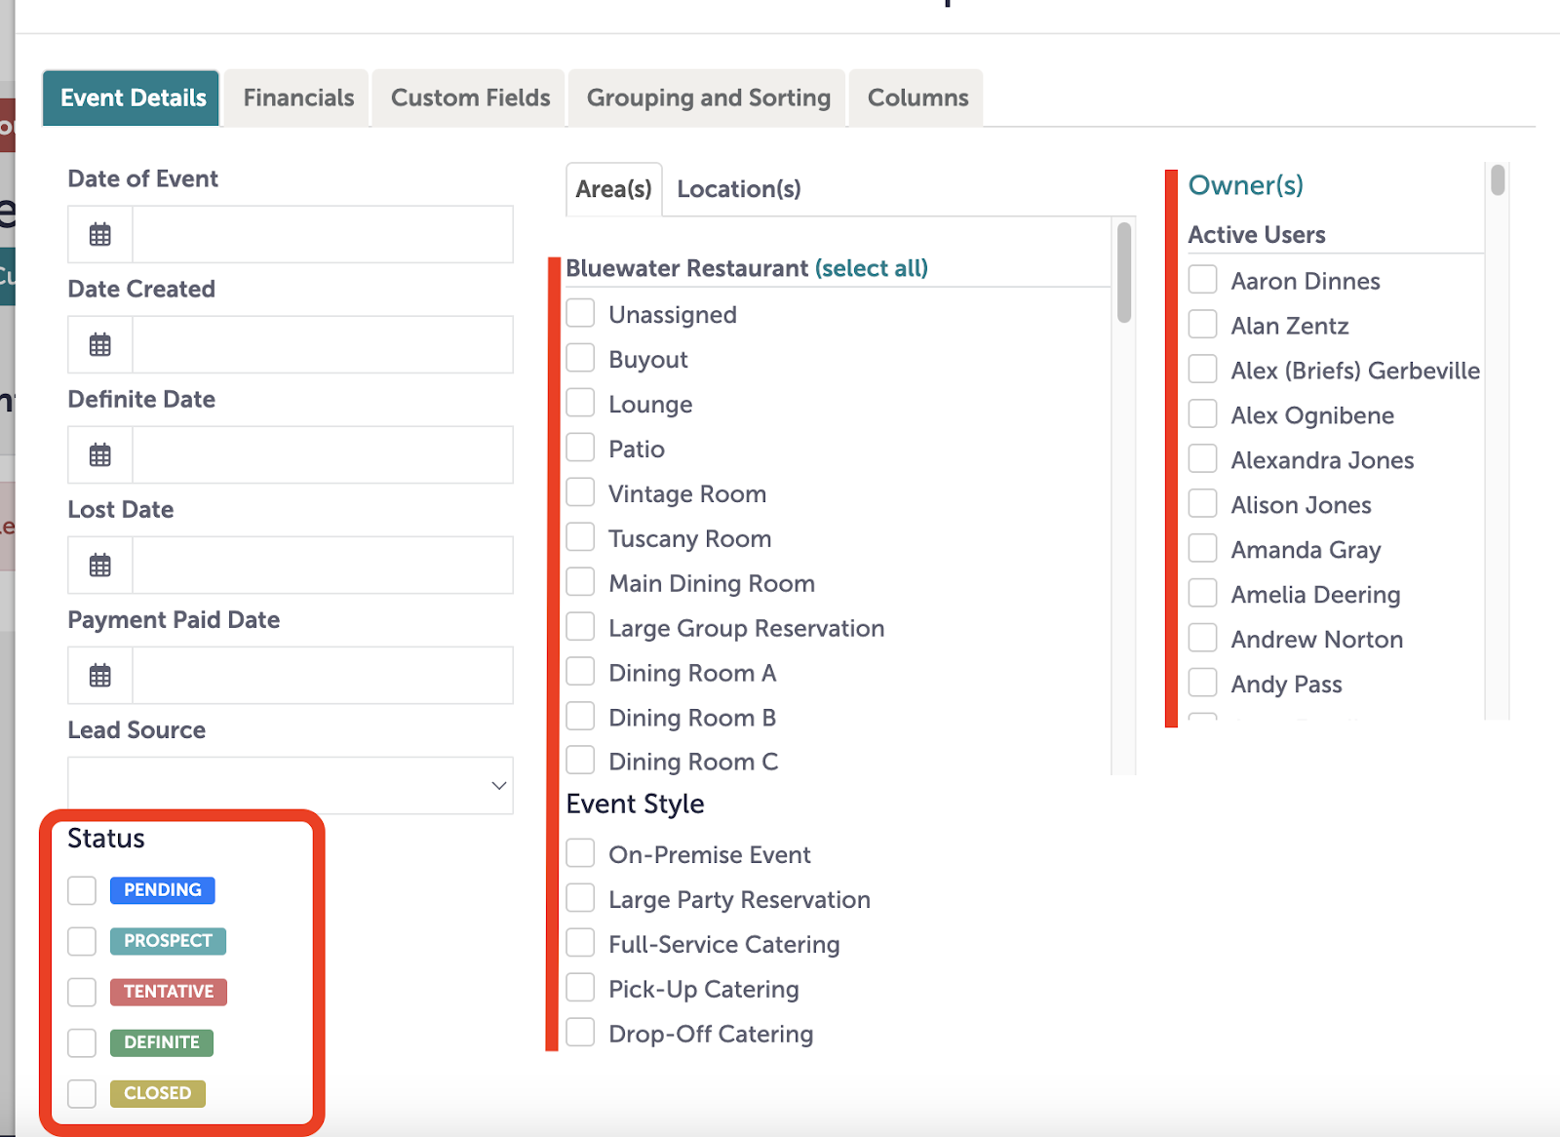Click the yellow CLOSED status badge
The width and height of the screenshot is (1560, 1137).
coord(157,1093)
